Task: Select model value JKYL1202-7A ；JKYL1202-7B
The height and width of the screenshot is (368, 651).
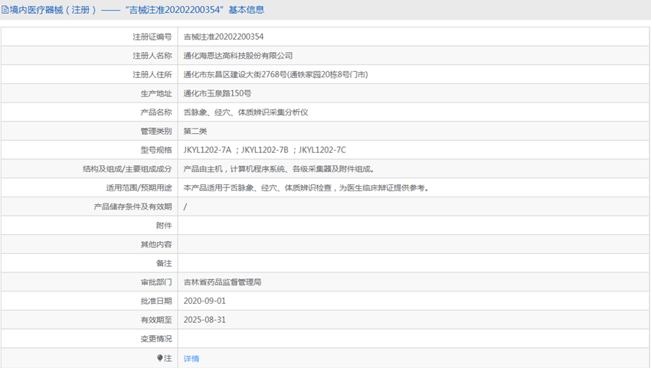Action: click(236, 150)
